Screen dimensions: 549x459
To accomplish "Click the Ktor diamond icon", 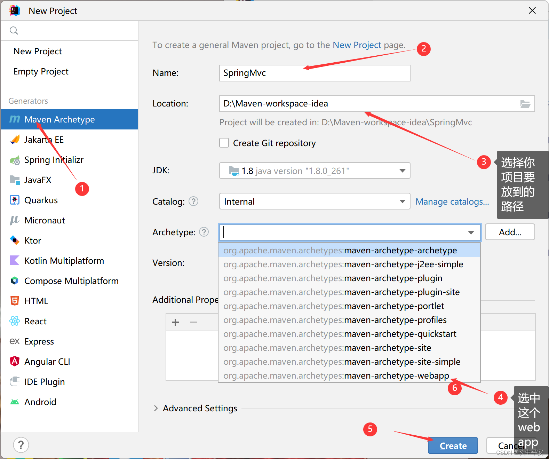I will tap(15, 240).
